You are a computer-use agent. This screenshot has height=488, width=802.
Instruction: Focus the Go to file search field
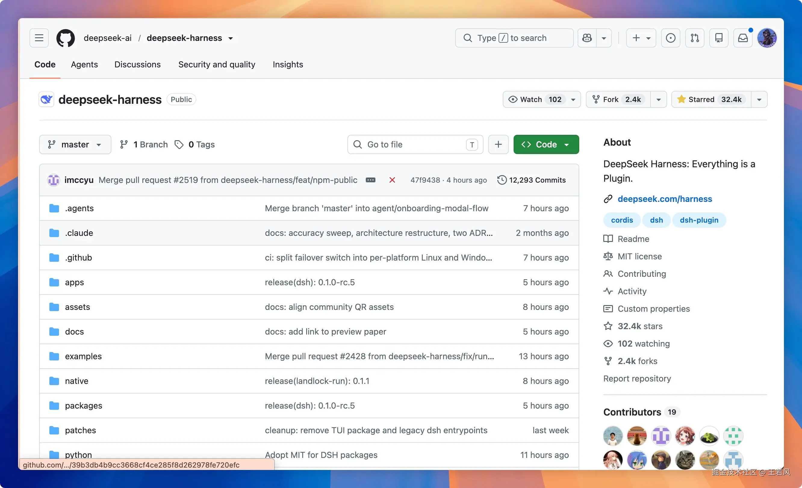pyautogui.click(x=415, y=144)
